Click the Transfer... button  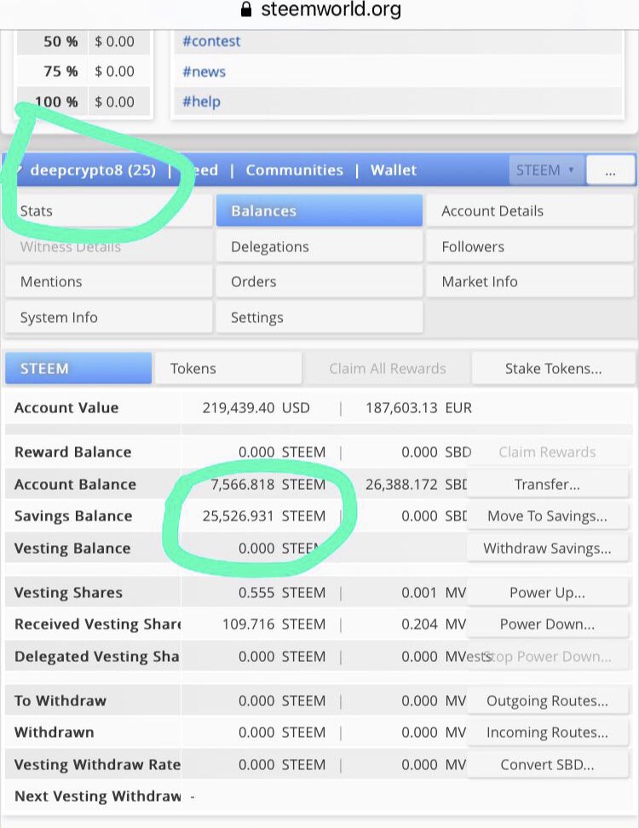click(x=547, y=484)
